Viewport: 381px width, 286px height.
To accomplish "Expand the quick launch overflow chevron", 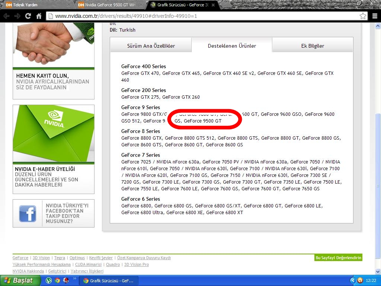I will [x=74, y=279].
